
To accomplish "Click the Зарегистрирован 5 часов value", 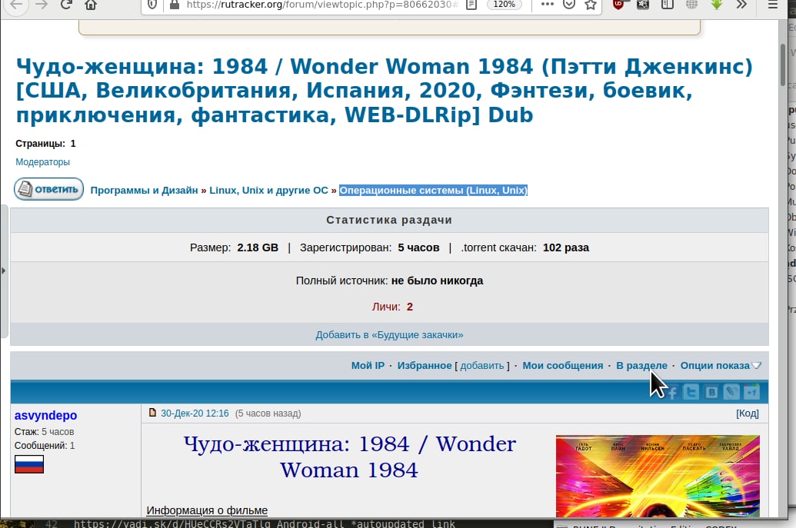I will coord(419,247).
